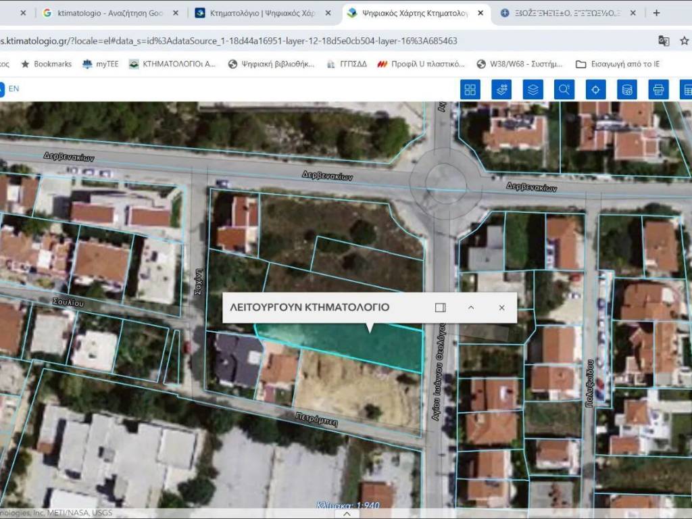Click the locate coordinates target icon

tap(595, 89)
